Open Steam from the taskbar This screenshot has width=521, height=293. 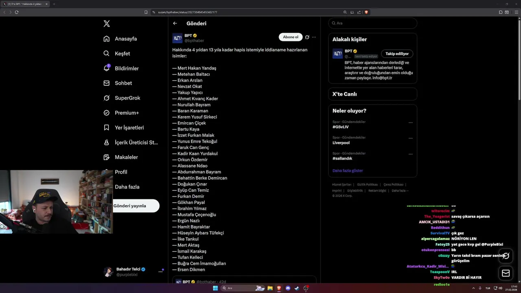[x=297, y=288]
